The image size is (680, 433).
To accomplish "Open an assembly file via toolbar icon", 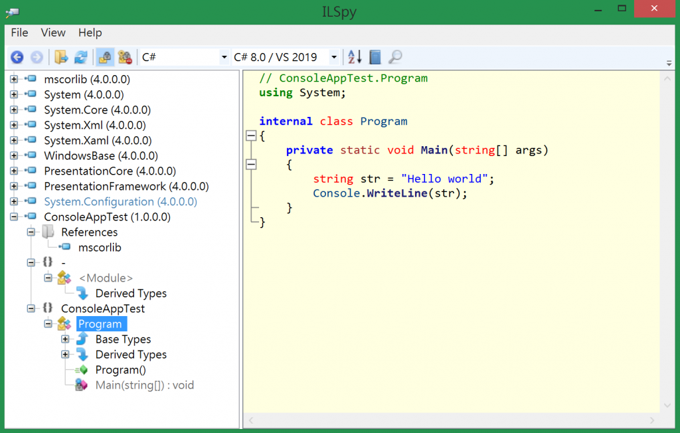I will pyautogui.click(x=60, y=57).
